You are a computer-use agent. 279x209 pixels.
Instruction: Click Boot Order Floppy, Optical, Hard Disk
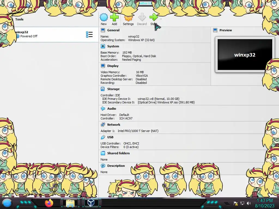(139, 56)
